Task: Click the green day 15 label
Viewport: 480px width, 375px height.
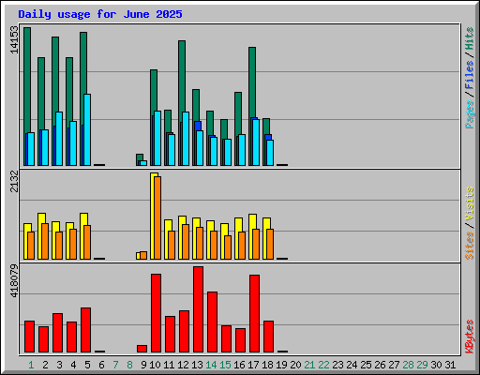Action: point(225,365)
